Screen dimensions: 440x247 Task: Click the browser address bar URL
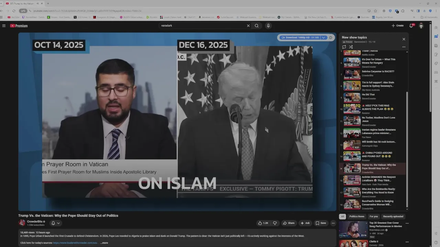87,11
